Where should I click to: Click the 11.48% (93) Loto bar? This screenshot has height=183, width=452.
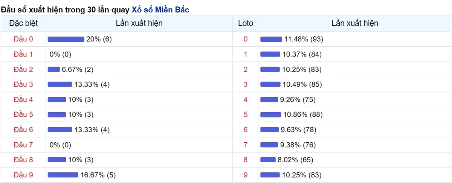click(x=271, y=39)
